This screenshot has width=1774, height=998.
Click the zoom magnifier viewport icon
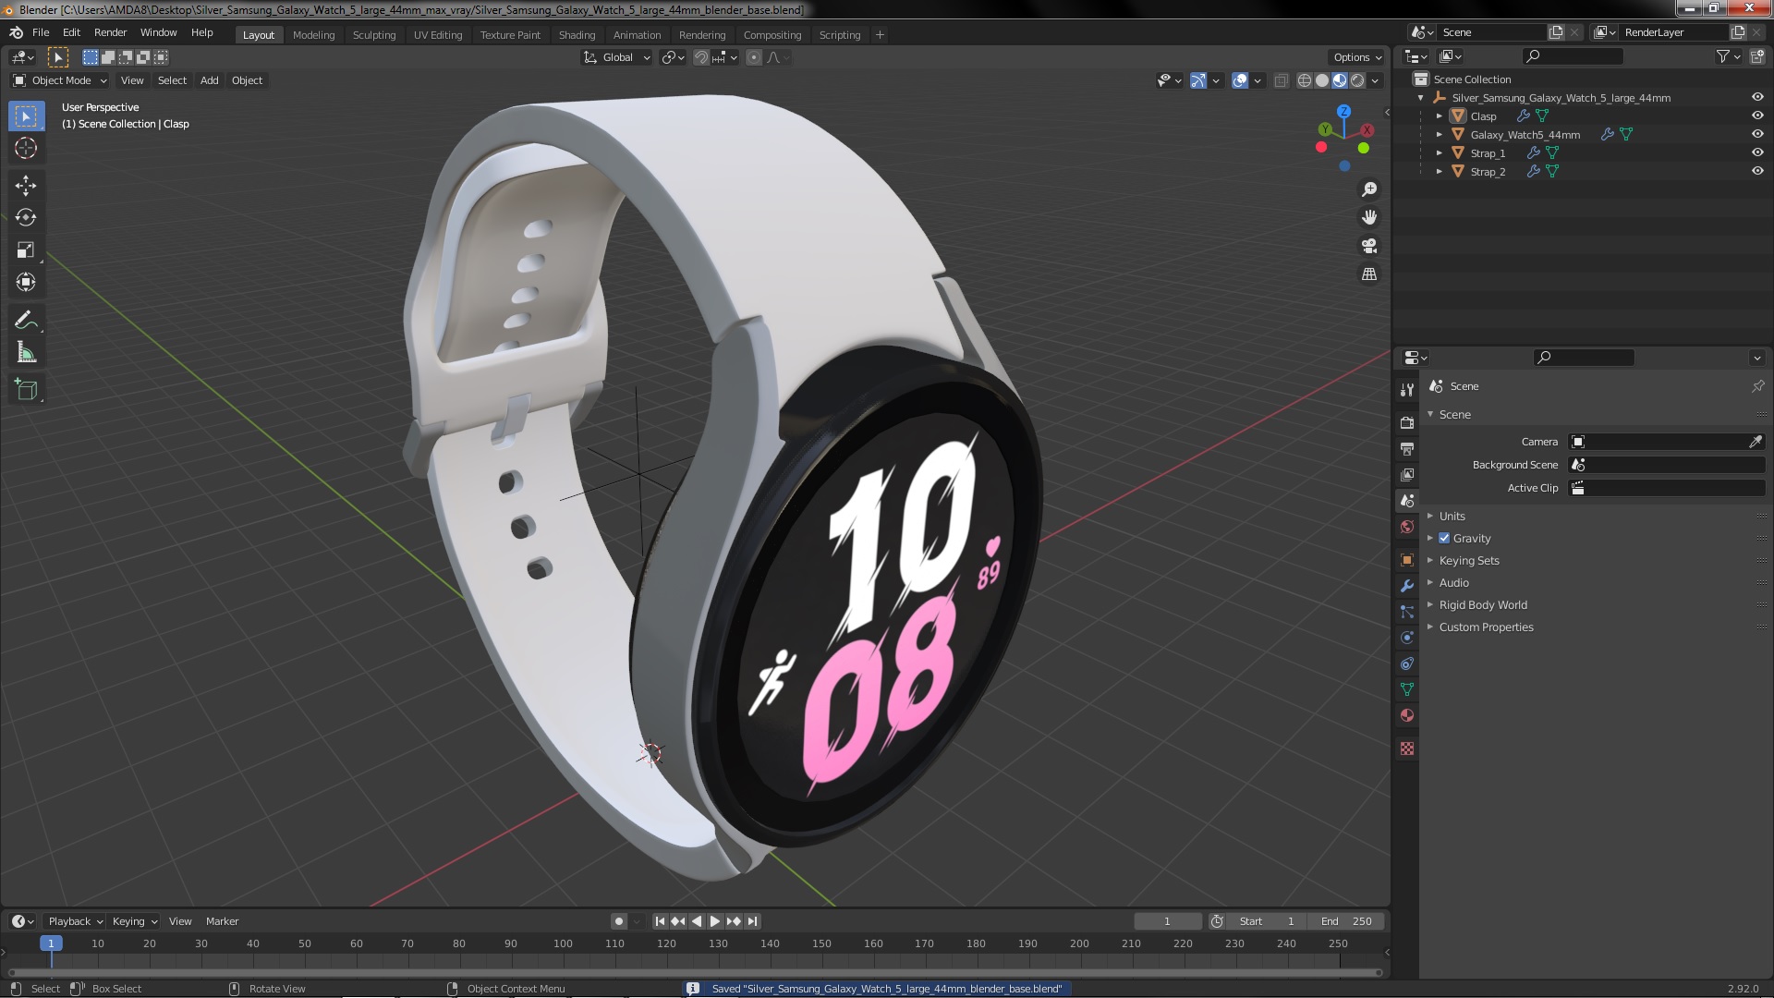1369,189
